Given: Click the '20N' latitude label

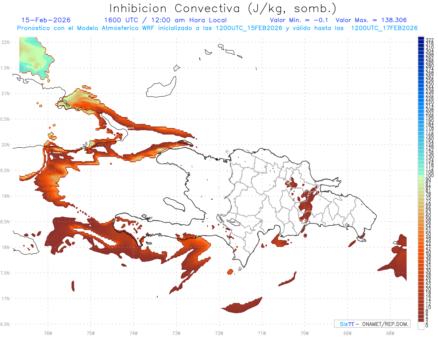Looking at the screenshot, I should tap(5, 145).
